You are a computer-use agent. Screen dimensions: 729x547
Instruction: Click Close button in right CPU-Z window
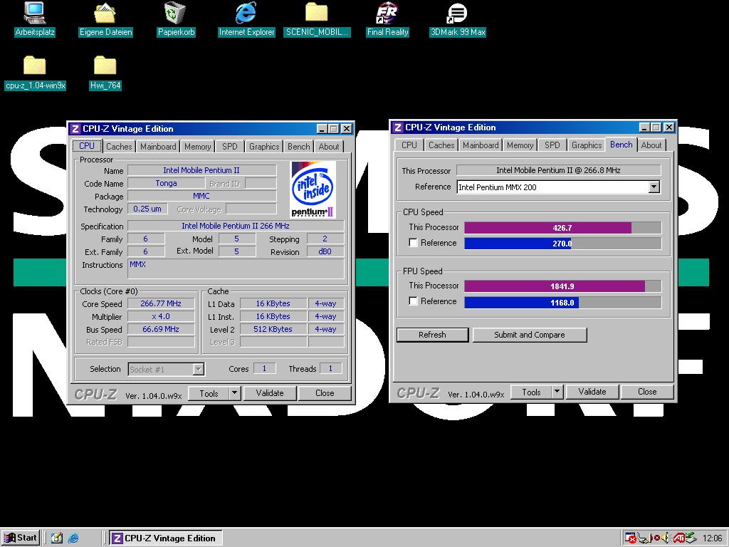(x=647, y=392)
